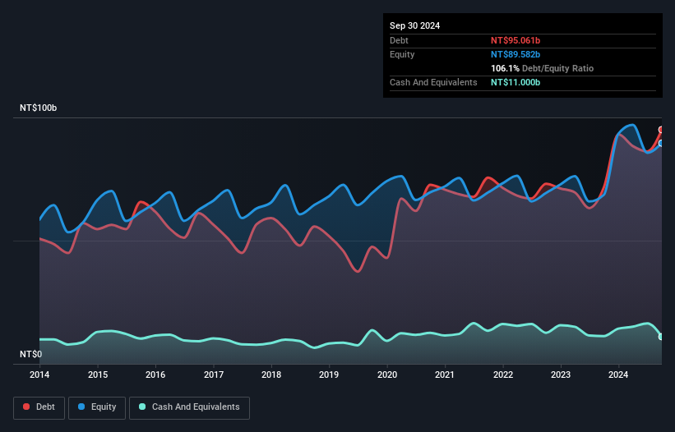Toggle the Cash And Equivalents legend button
Screen dimensions: 675x432
[x=189, y=407]
